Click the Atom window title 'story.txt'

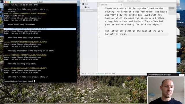[129, 1]
